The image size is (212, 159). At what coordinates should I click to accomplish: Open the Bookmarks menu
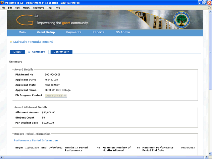(x=39, y=8)
